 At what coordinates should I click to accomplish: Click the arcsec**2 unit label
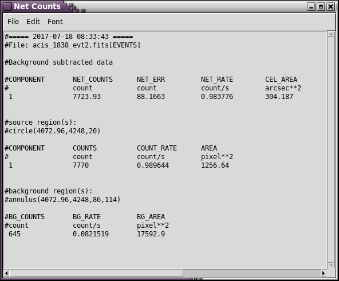click(x=283, y=88)
